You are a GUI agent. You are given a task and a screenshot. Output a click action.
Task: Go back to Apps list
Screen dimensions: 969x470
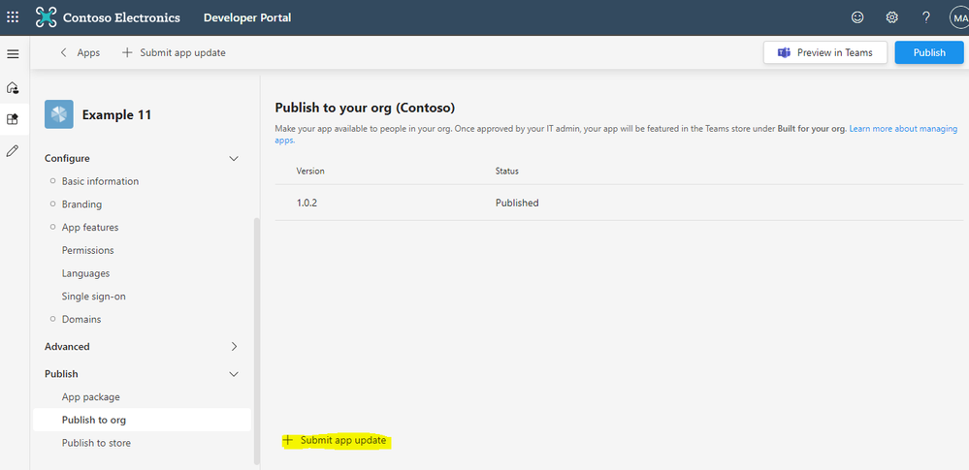(81, 52)
